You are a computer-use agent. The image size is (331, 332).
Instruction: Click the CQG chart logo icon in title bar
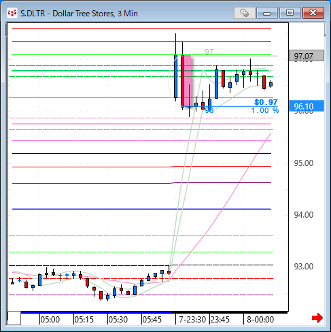(x=12, y=13)
